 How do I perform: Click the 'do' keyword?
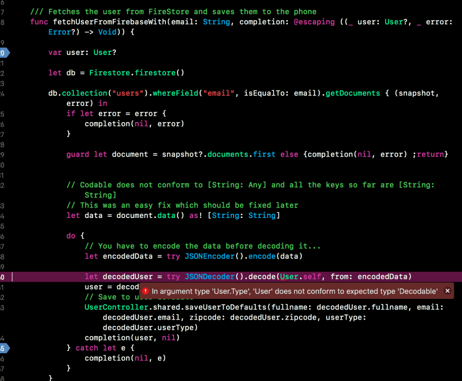click(x=71, y=236)
